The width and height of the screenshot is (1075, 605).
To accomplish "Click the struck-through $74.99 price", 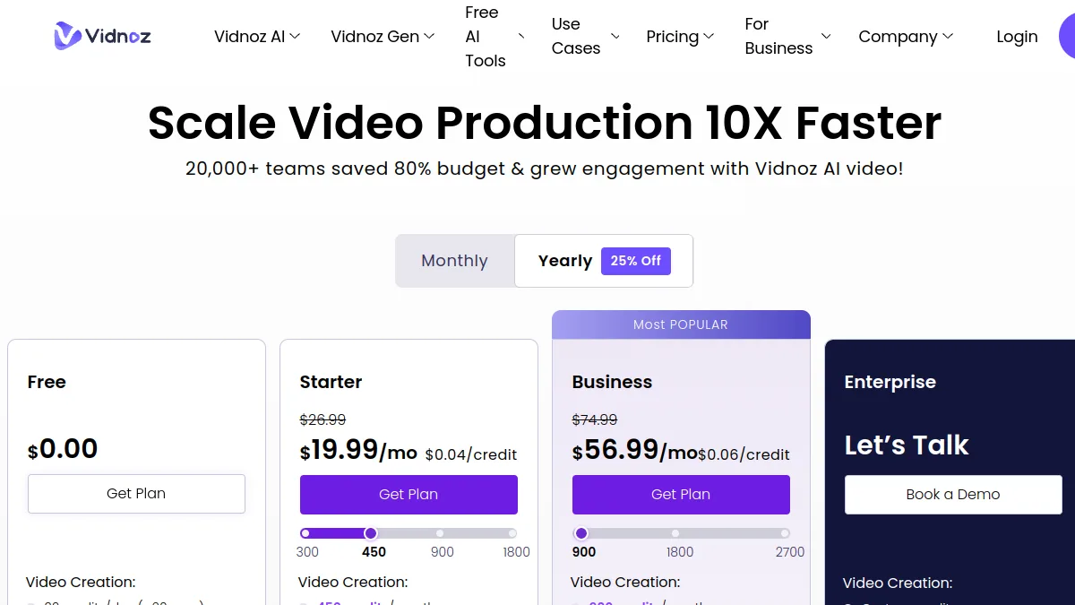I will (595, 419).
